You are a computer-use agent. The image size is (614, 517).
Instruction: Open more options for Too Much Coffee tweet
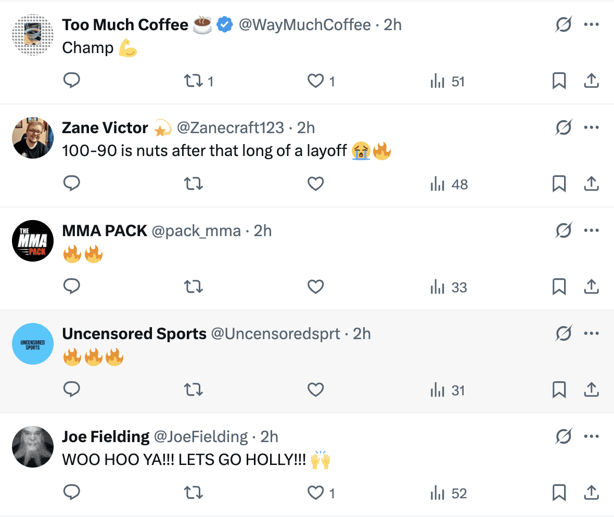click(x=592, y=24)
